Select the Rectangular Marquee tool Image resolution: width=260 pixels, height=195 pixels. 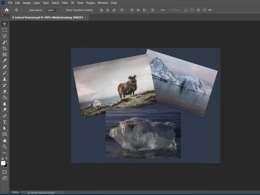(x=5, y=30)
